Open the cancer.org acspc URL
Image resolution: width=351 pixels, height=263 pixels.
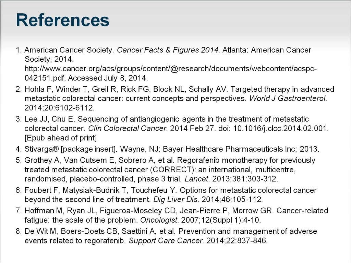click(171, 68)
